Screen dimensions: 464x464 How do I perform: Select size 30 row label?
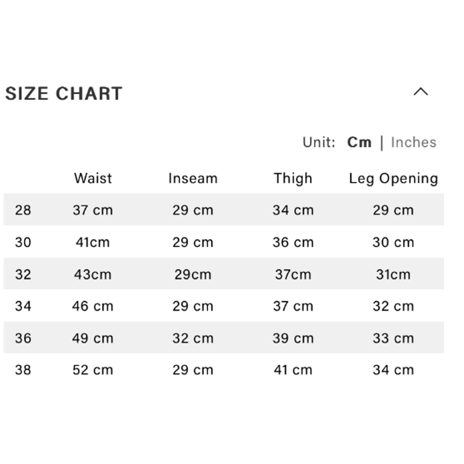(23, 243)
